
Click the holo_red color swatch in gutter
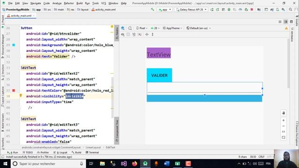tap(14, 91)
